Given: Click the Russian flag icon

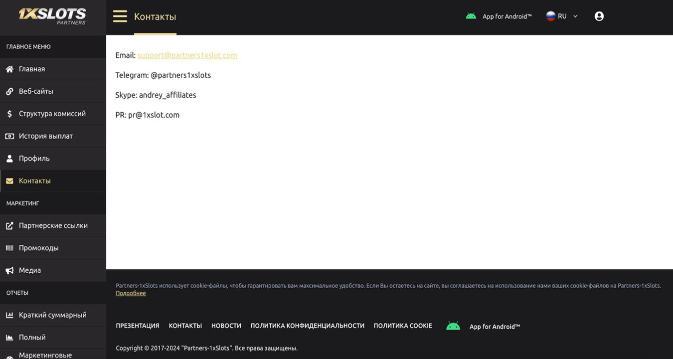Looking at the screenshot, I should coord(550,16).
